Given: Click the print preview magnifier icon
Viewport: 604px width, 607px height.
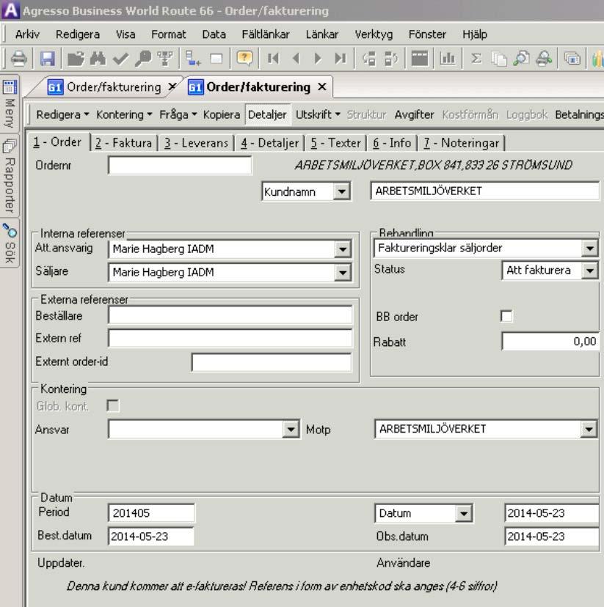Looking at the screenshot, I should click(521, 59).
